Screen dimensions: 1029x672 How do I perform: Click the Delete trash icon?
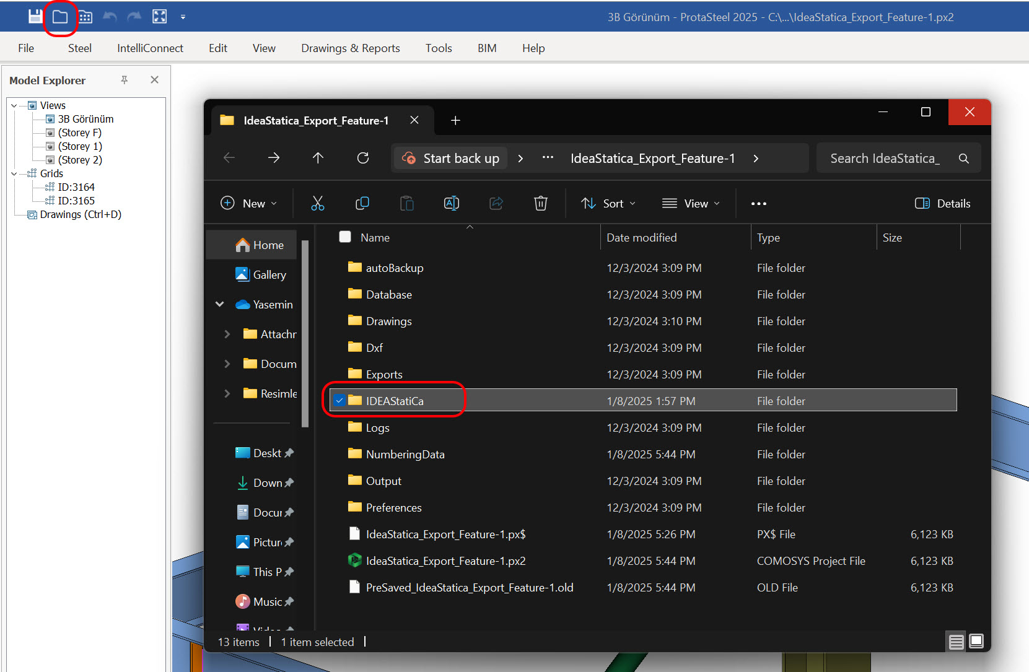coord(541,203)
